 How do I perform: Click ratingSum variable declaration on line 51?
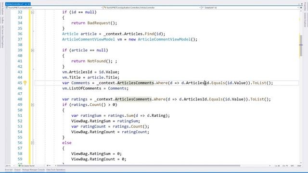pos(90,115)
